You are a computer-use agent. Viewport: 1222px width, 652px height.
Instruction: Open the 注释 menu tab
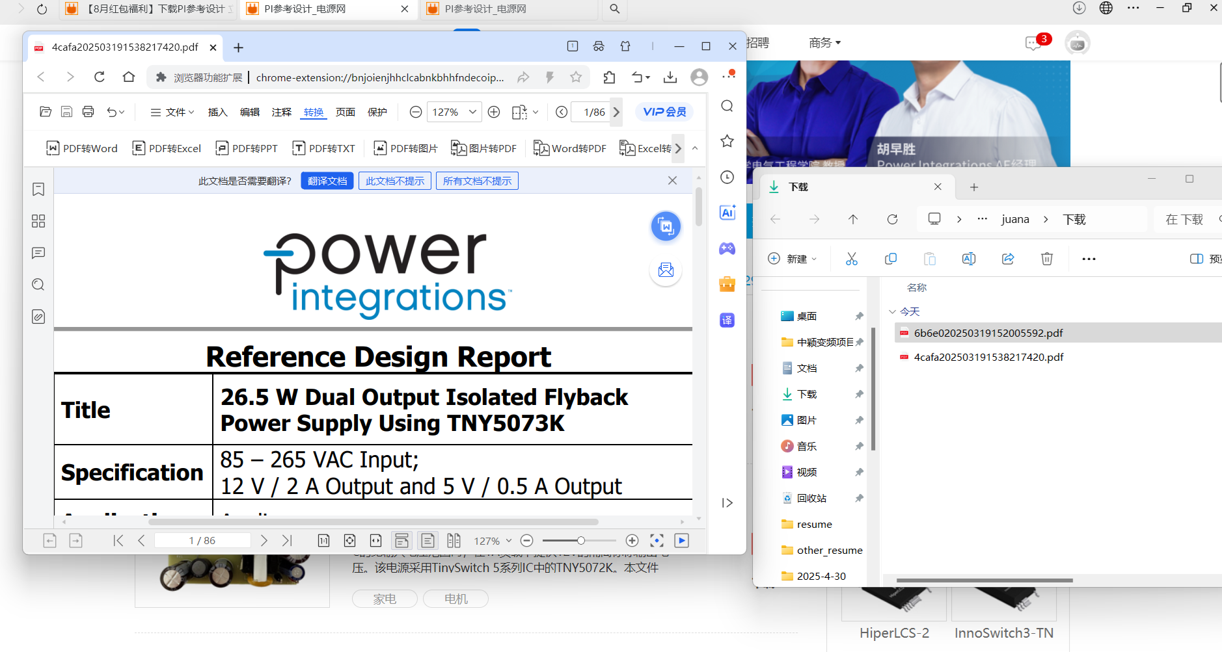click(x=282, y=112)
